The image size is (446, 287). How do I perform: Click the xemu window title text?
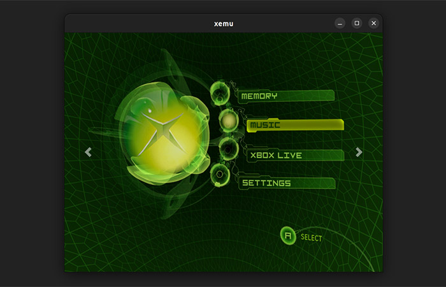tap(224, 24)
